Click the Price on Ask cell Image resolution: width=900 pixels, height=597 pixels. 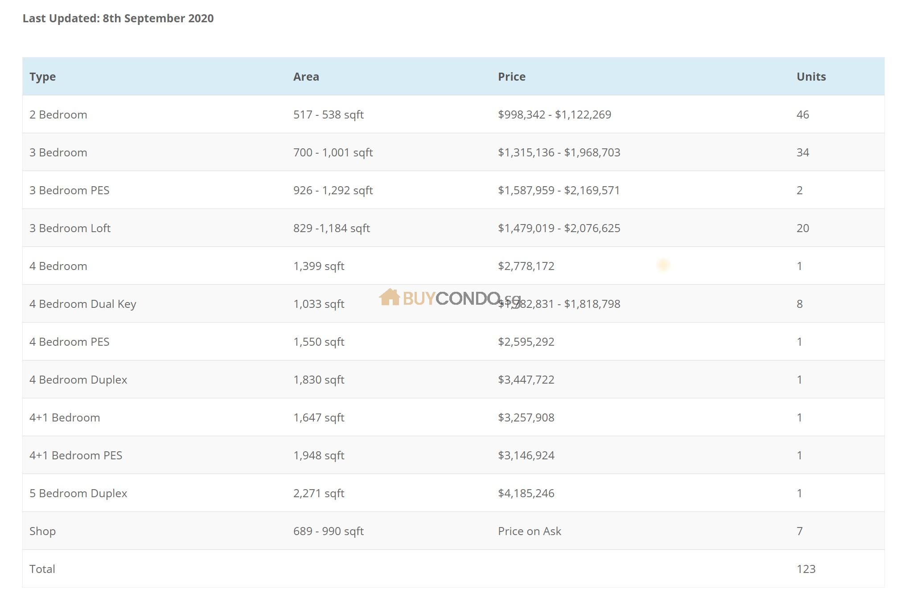[529, 531]
